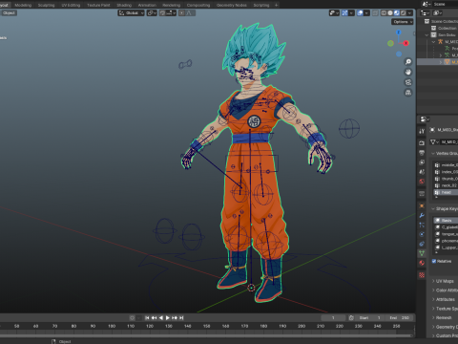Open the Tool properties tab icon
Image resolution: width=458 pixels, height=344 pixels.
coord(422,131)
